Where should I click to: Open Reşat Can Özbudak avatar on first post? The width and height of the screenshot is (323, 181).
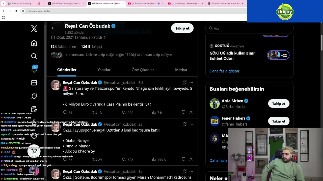click(x=56, y=85)
